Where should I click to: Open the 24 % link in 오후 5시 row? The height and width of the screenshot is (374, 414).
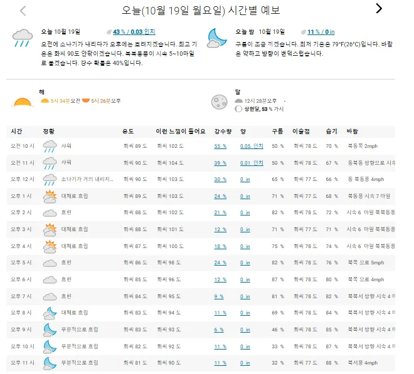pyautogui.click(x=220, y=262)
